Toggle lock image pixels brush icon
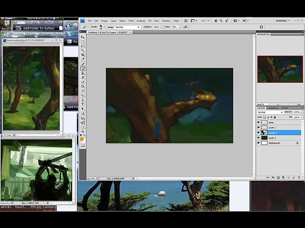This screenshot has height=228, width=305. pyautogui.click(x=268, y=117)
